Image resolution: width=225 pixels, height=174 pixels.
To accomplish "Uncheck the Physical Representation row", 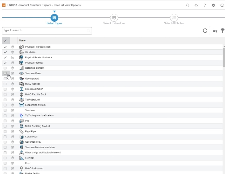I will (5, 47).
